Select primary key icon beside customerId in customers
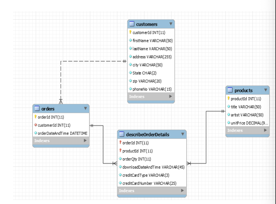 pyautogui.click(x=130, y=32)
